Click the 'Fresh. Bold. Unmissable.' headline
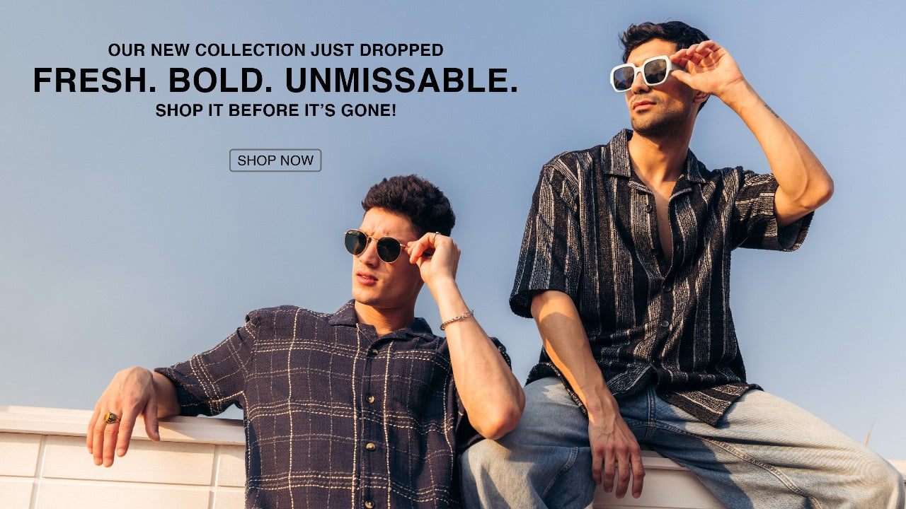Viewport: 906px width, 509px height. 275,81
